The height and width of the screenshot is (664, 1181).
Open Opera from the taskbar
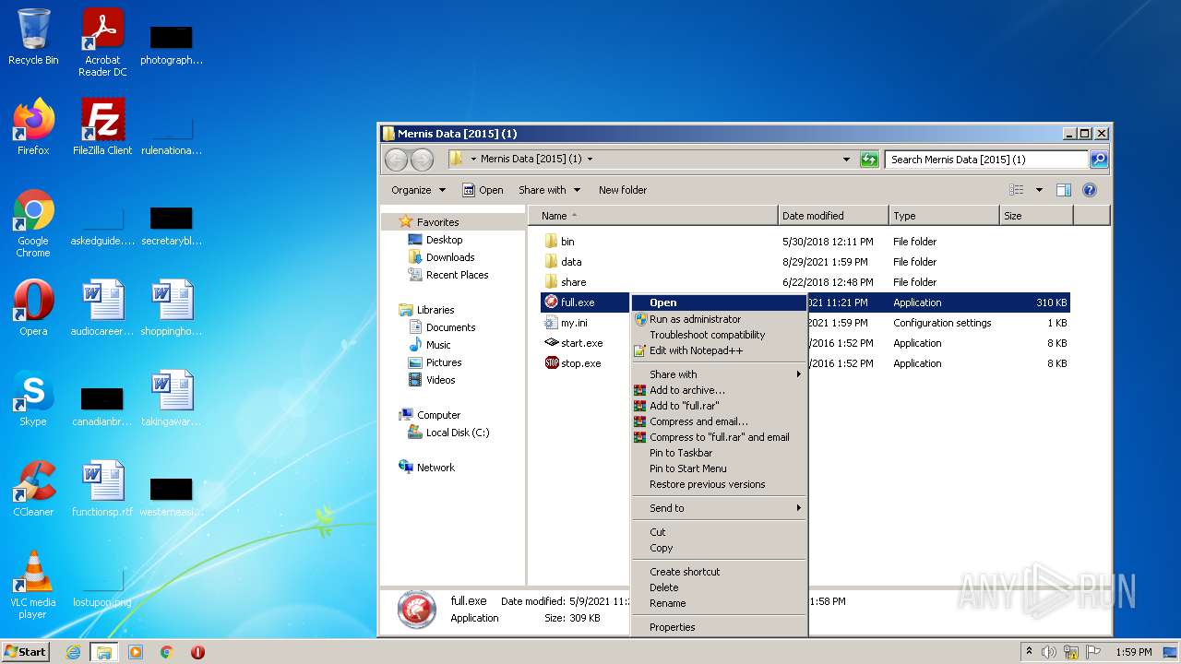pyautogui.click(x=197, y=652)
